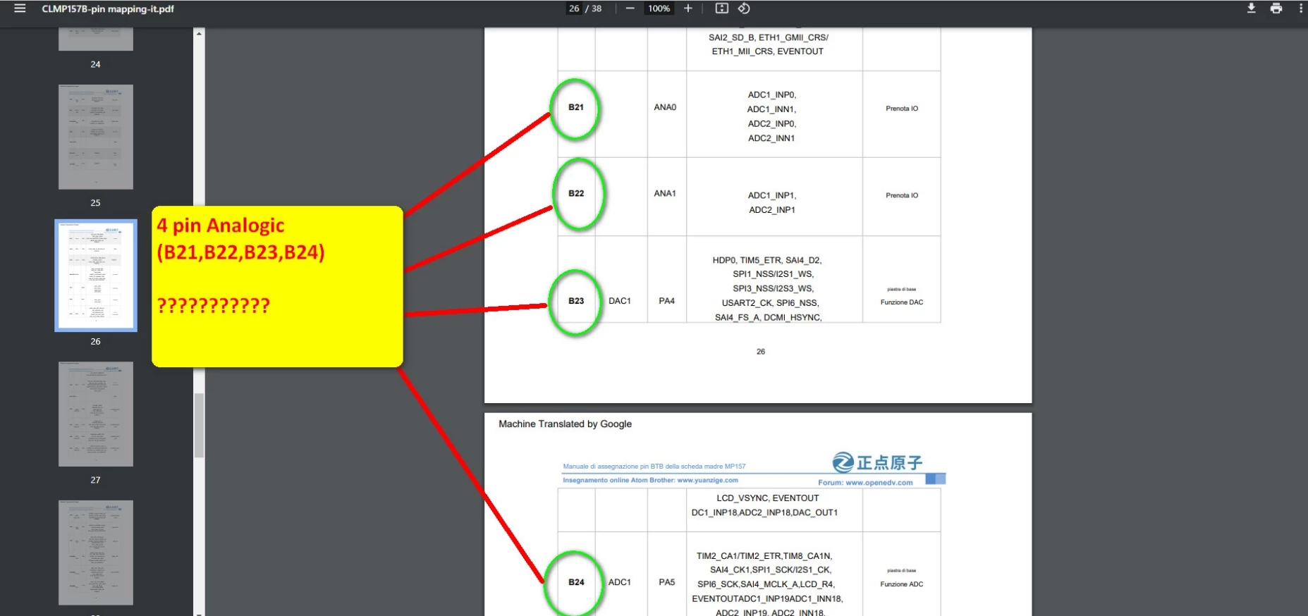Click the ADC1_INP1 function text
1308x616 pixels.
pos(771,195)
